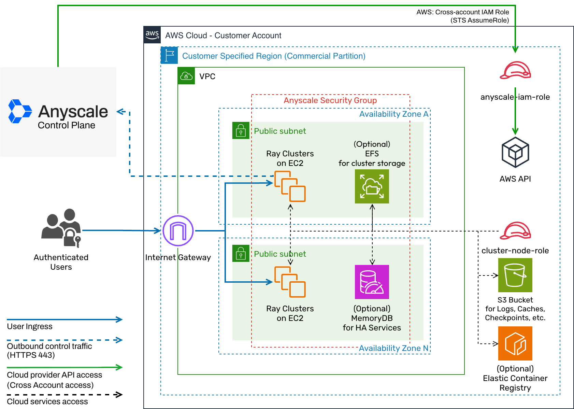Click the anyscale-iam-role red hat icon
574x409 pixels.
click(x=515, y=70)
